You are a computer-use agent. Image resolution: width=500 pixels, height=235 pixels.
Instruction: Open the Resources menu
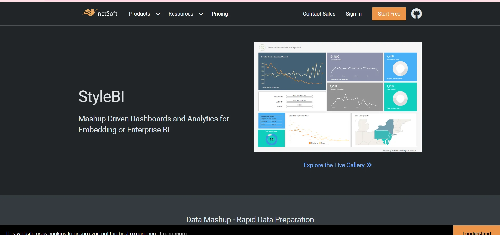tap(181, 14)
